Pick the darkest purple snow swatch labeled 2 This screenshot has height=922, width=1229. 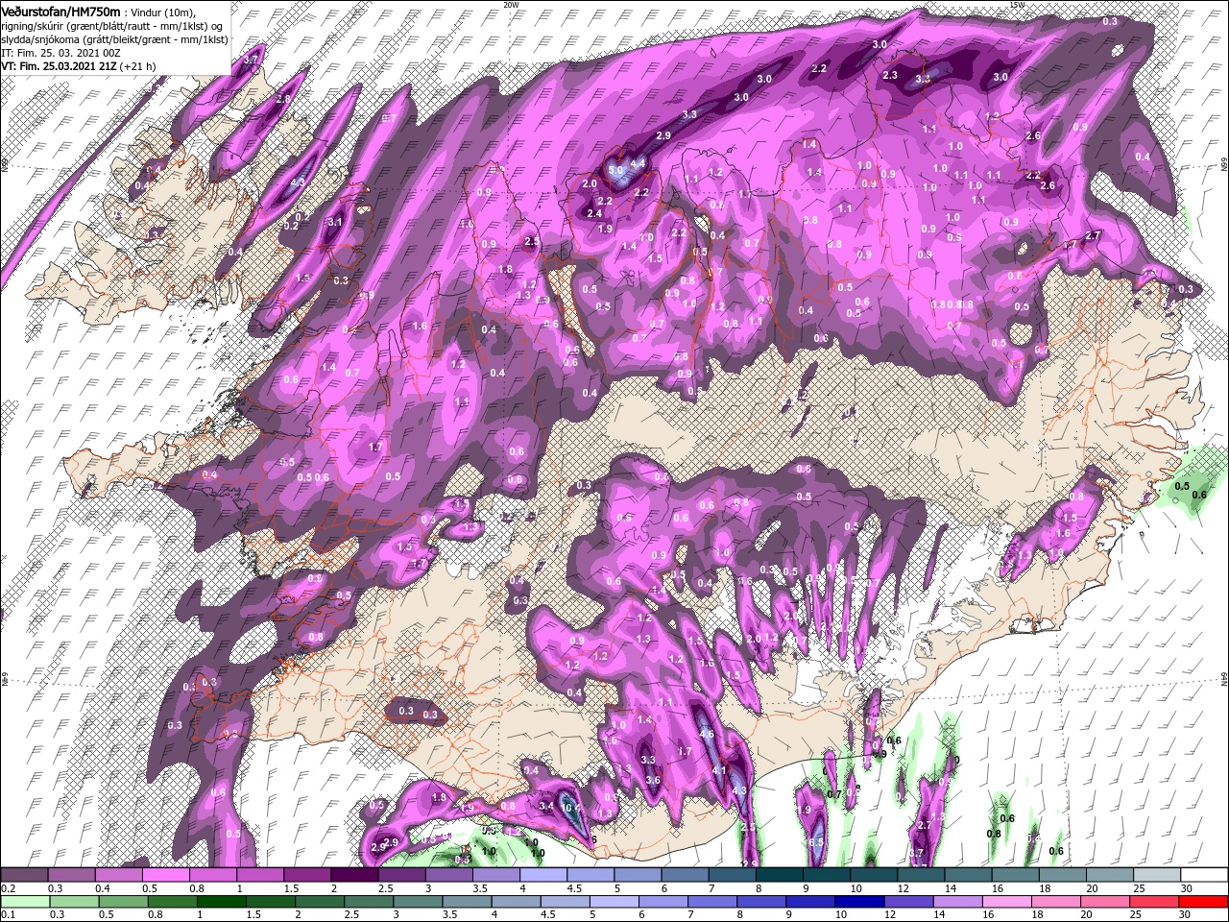pos(354,875)
